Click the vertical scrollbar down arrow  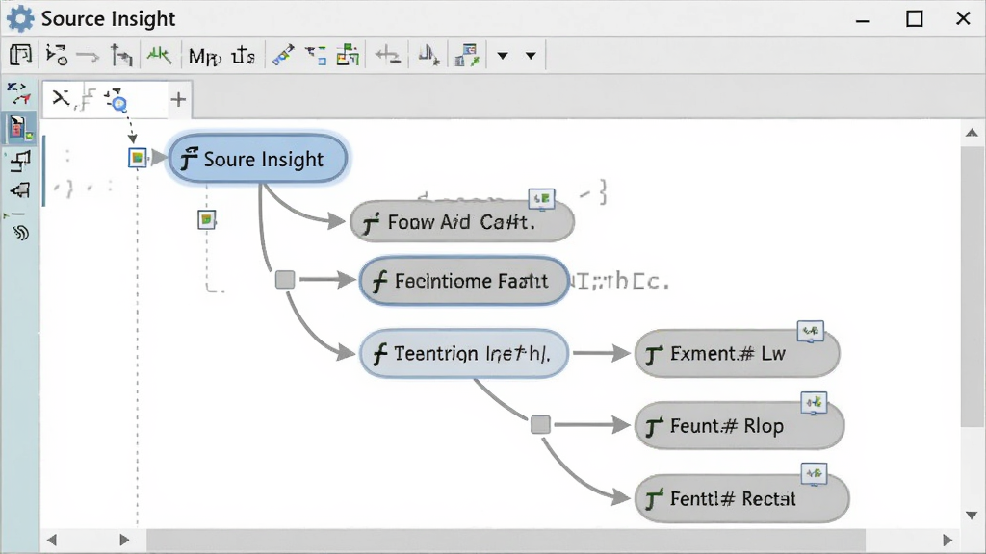972,516
